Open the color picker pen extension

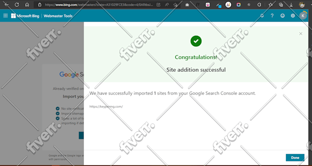(219, 5)
